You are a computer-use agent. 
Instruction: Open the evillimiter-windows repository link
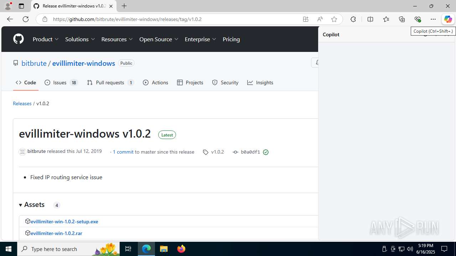[84, 63]
